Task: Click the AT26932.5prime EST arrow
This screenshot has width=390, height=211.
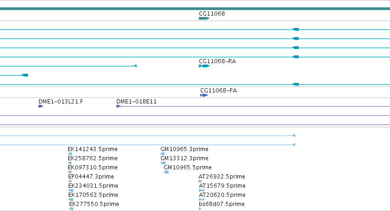Action: (x=200, y=181)
